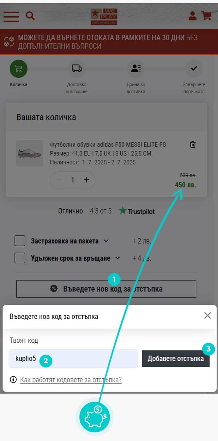
Task: Click the truck delivery step icon
Action: [77, 68]
